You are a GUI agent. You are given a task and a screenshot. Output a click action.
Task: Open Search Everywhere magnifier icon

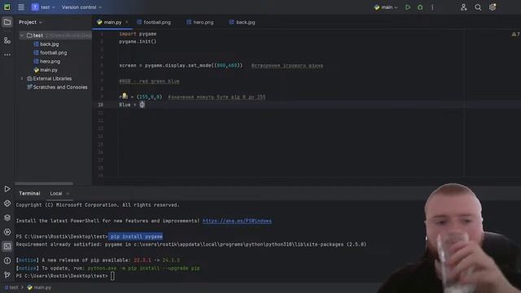(478, 7)
